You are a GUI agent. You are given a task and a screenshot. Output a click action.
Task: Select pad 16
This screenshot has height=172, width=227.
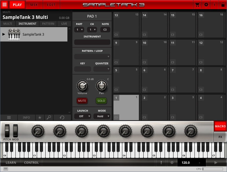pyautogui.click(x=211, y=25)
